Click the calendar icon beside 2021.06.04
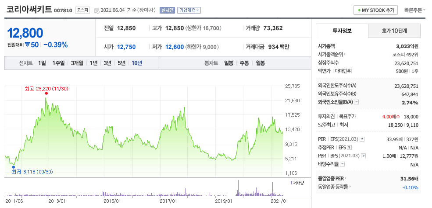 (x=96, y=10)
